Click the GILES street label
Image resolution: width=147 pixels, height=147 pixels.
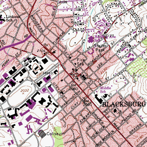(54, 11)
